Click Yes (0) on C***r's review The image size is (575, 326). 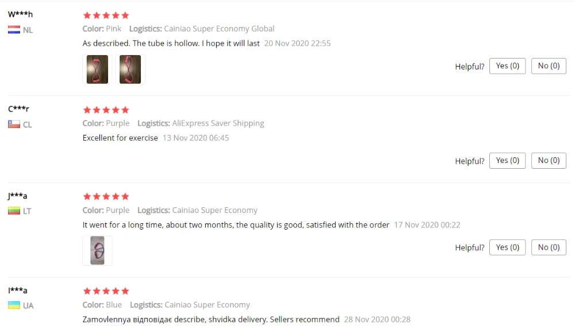[x=508, y=161]
